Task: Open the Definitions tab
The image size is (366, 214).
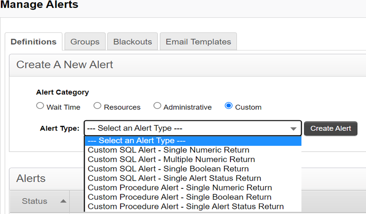Action: coord(34,42)
